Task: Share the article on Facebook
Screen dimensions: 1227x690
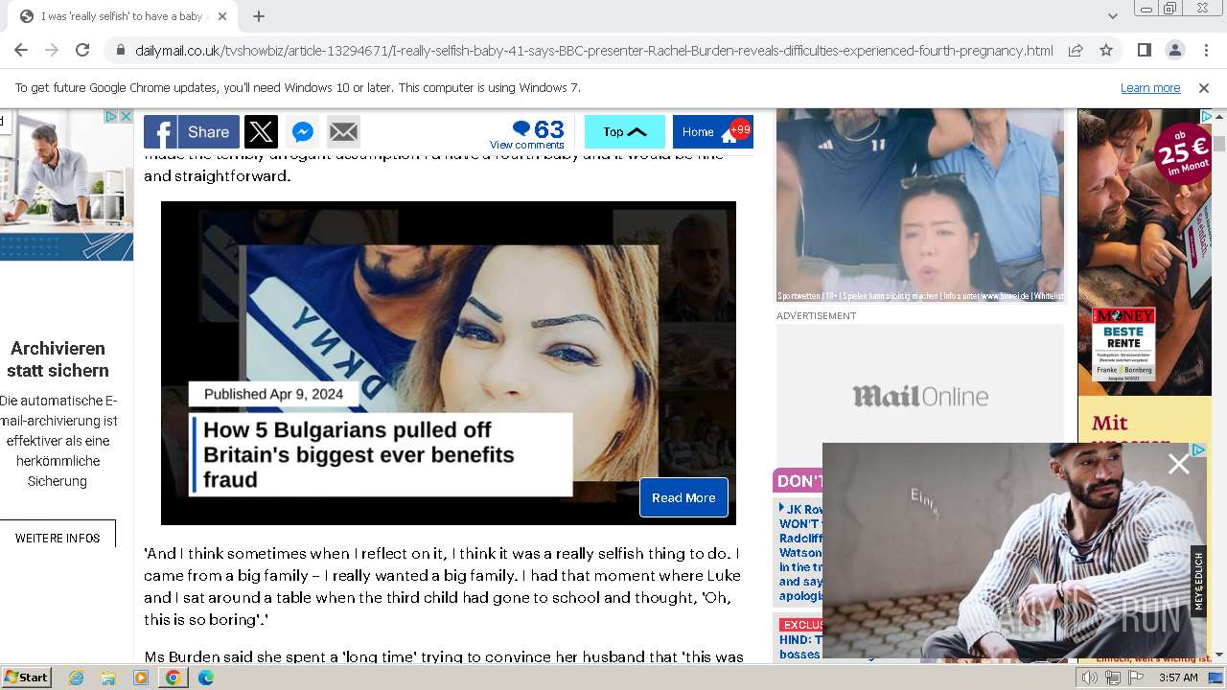Action: pos(191,132)
